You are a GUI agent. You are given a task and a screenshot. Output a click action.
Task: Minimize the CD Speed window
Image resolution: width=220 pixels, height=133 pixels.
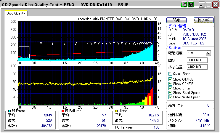tap(202, 5)
